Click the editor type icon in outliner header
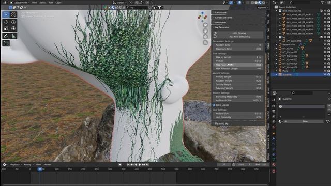Image resolution: width=331 pixels, height=186 pixels. (275, 2)
